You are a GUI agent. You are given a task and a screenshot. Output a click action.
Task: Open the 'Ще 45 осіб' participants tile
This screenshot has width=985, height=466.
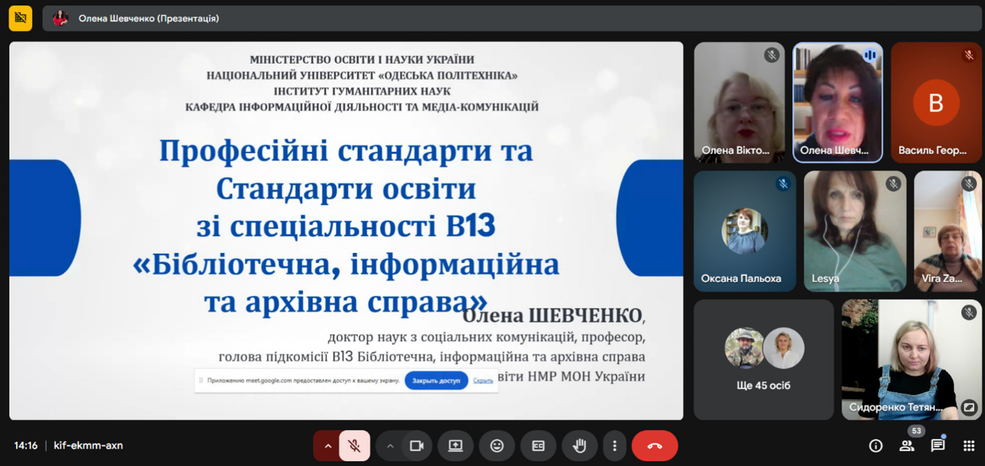point(763,360)
